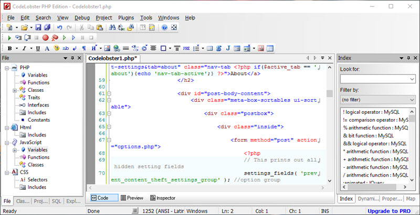Open the dropdown arrow next to Open folder
Image resolution: width=420 pixels, height=215 pixels.
coord(31,28)
